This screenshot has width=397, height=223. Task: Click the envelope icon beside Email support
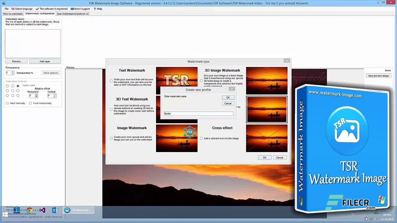click(72, 9)
